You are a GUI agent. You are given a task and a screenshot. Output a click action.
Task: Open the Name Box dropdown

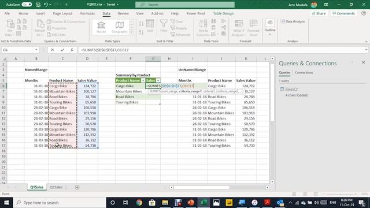coord(36,50)
